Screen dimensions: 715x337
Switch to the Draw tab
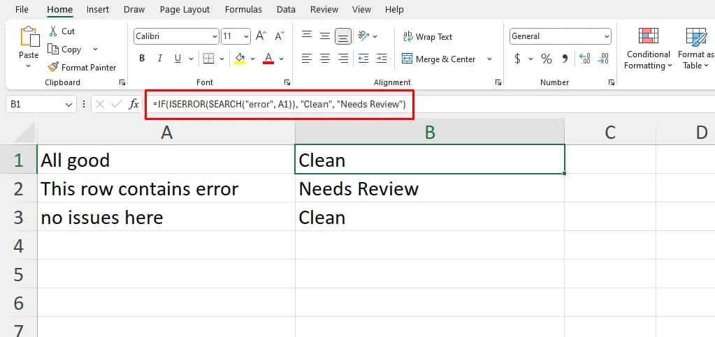point(134,9)
